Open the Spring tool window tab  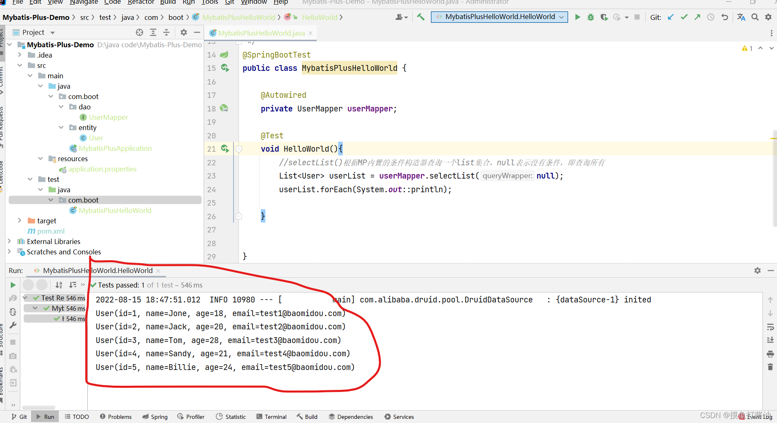point(155,417)
